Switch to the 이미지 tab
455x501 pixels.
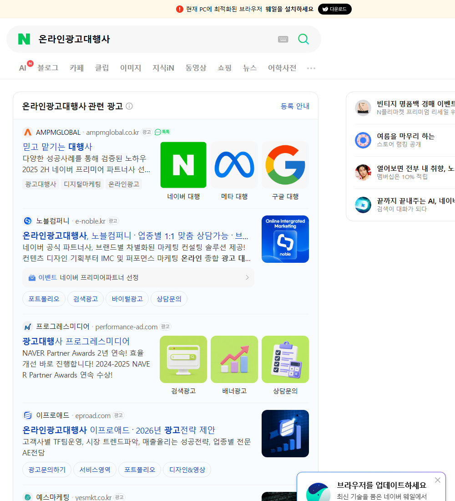131,68
